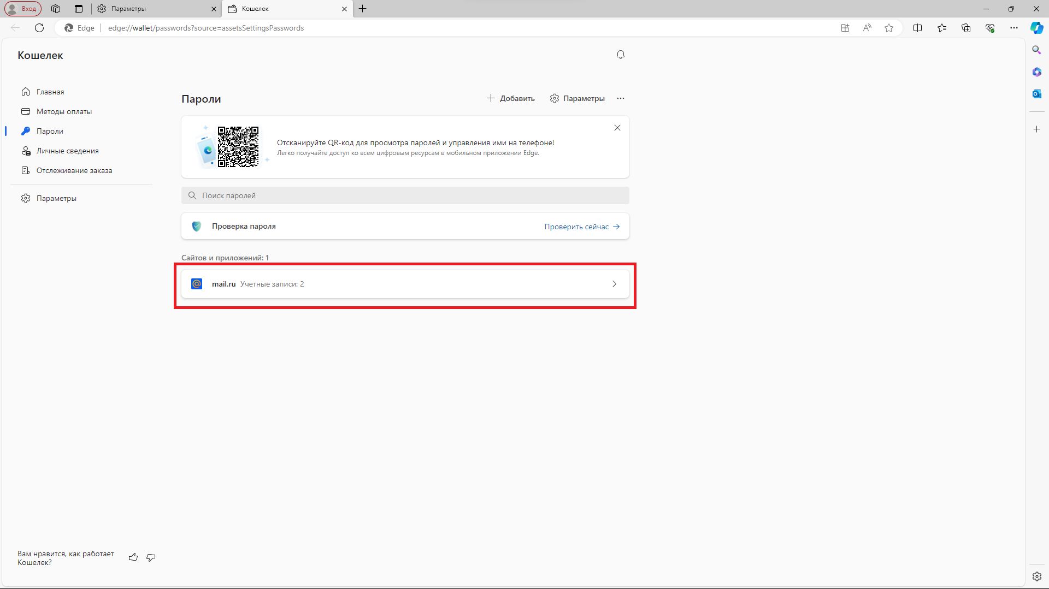Open the Edge Settings and more menu
Viewport: 1049px width, 589px height.
[x=1013, y=28]
